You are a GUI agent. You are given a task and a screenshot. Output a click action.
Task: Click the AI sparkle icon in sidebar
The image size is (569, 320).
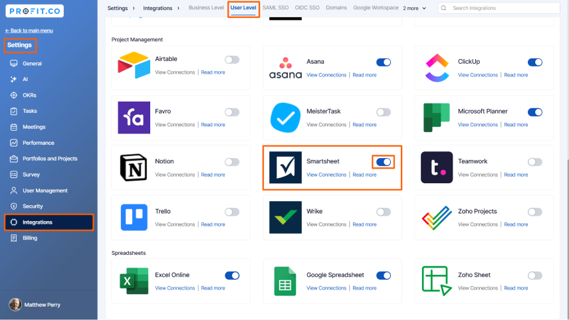click(x=14, y=80)
